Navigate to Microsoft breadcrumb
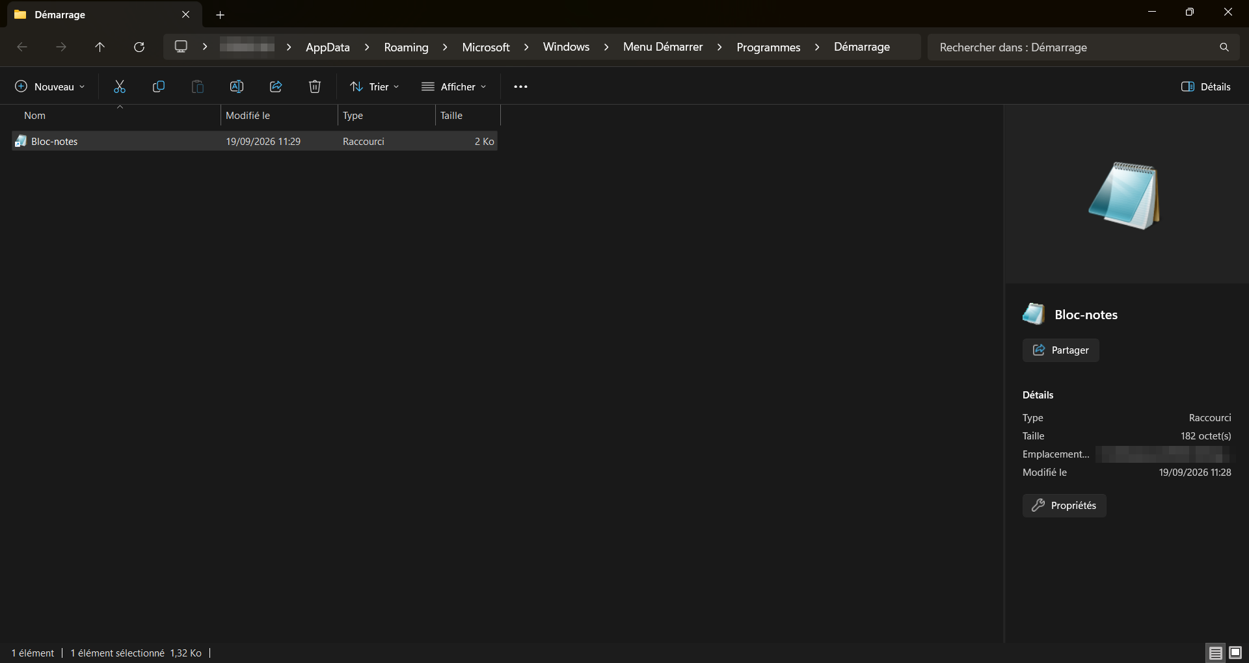1249x663 pixels. click(x=486, y=47)
